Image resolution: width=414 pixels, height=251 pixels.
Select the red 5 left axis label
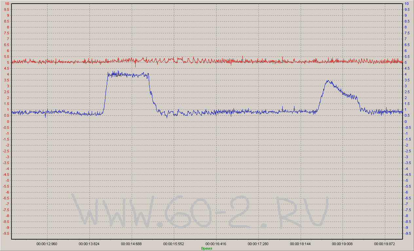[8, 63]
